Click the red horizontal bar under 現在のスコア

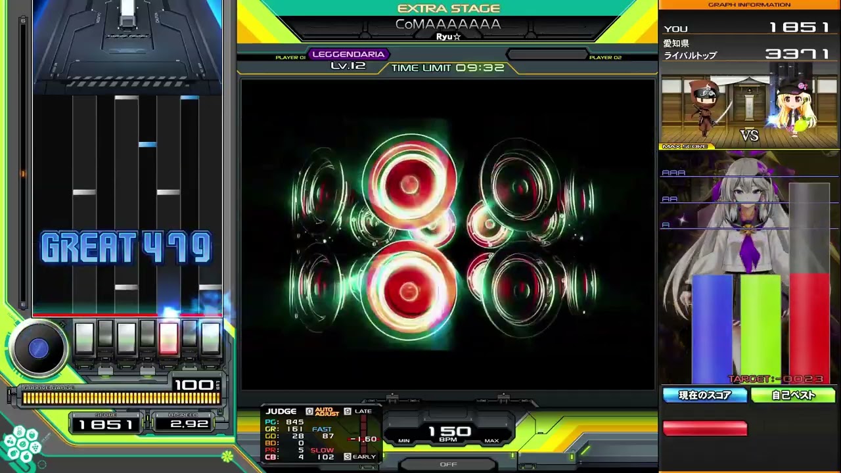click(x=705, y=428)
